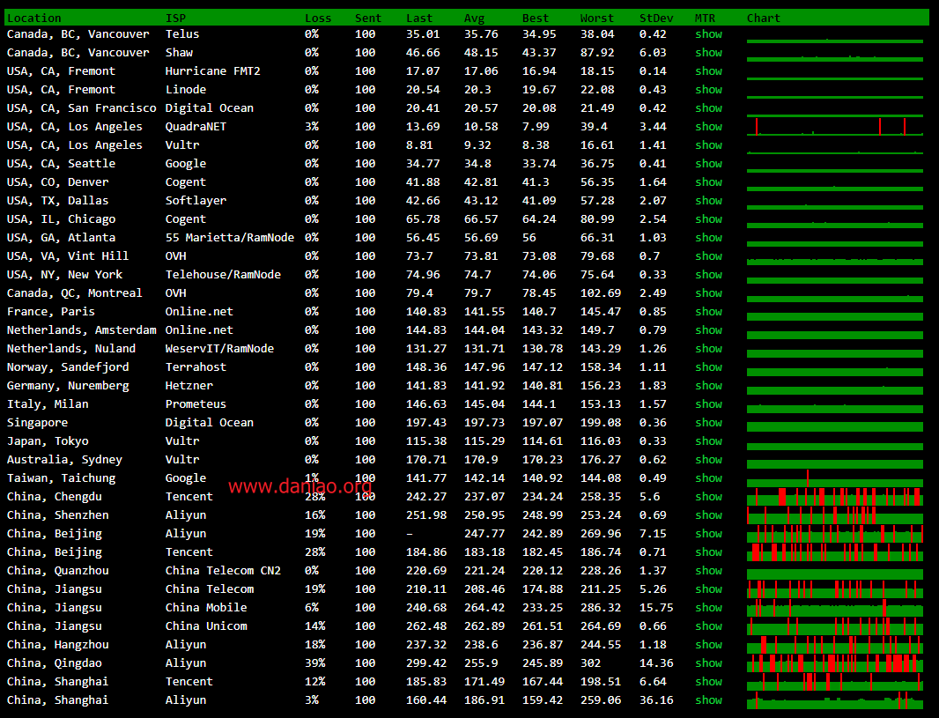Click show for Tencent Beijing row
Image resolution: width=939 pixels, height=718 pixels.
coord(708,552)
